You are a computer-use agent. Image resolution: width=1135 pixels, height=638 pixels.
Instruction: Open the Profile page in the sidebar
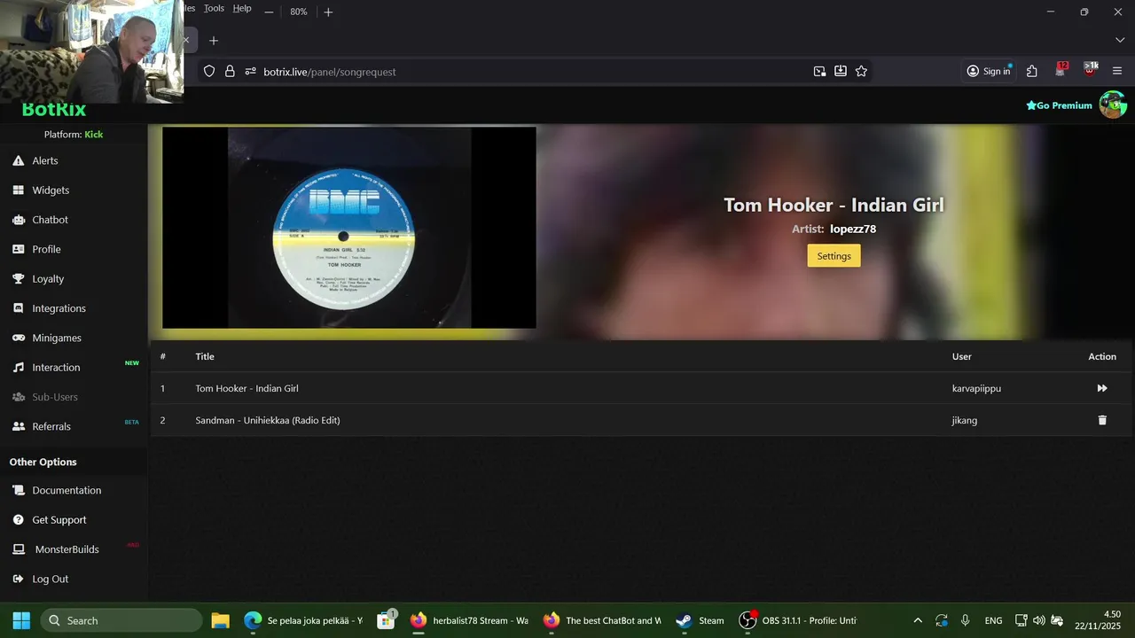[x=46, y=249]
